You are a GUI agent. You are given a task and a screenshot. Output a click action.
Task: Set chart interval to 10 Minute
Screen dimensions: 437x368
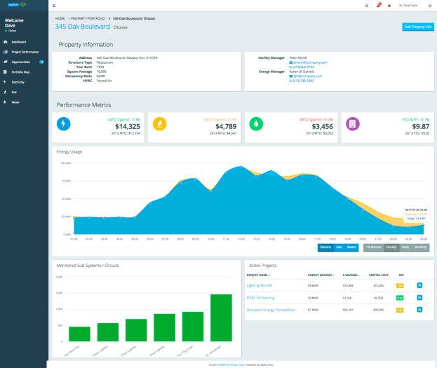(x=373, y=247)
